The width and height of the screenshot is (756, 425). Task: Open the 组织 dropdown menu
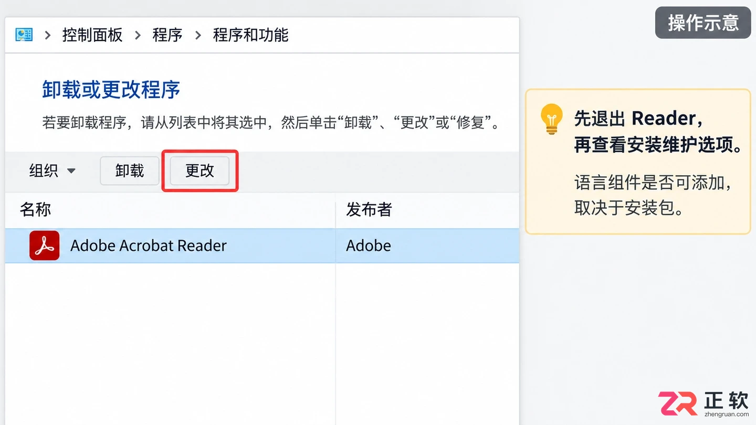[x=52, y=171]
